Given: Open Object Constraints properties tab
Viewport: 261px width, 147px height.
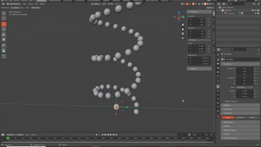Looking at the screenshot, I should (218, 103).
